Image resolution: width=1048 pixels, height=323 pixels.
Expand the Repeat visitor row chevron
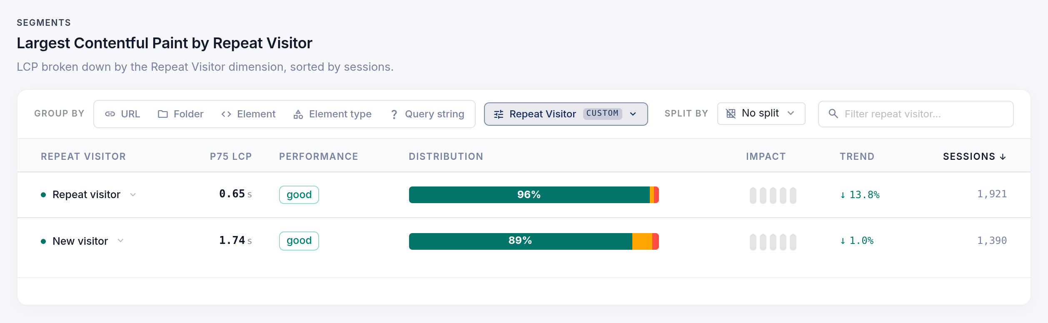pos(133,195)
